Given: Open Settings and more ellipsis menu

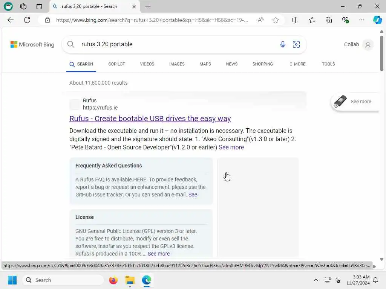Looking at the screenshot, I should (361, 20).
